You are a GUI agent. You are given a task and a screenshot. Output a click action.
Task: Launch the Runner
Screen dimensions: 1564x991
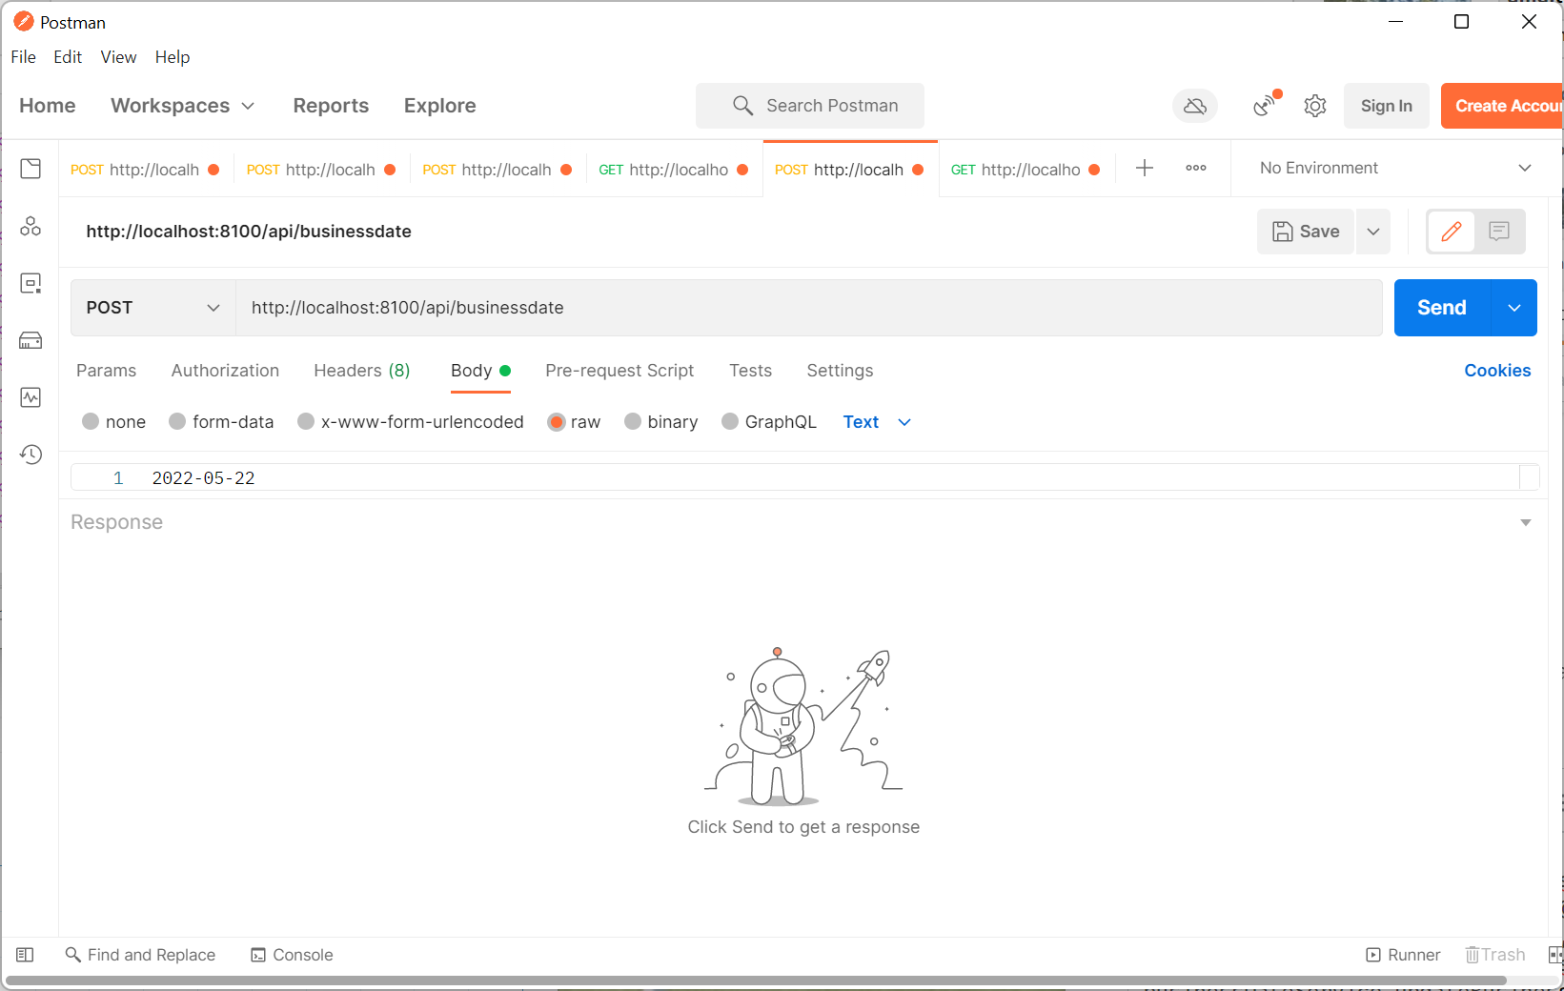point(1403,955)
